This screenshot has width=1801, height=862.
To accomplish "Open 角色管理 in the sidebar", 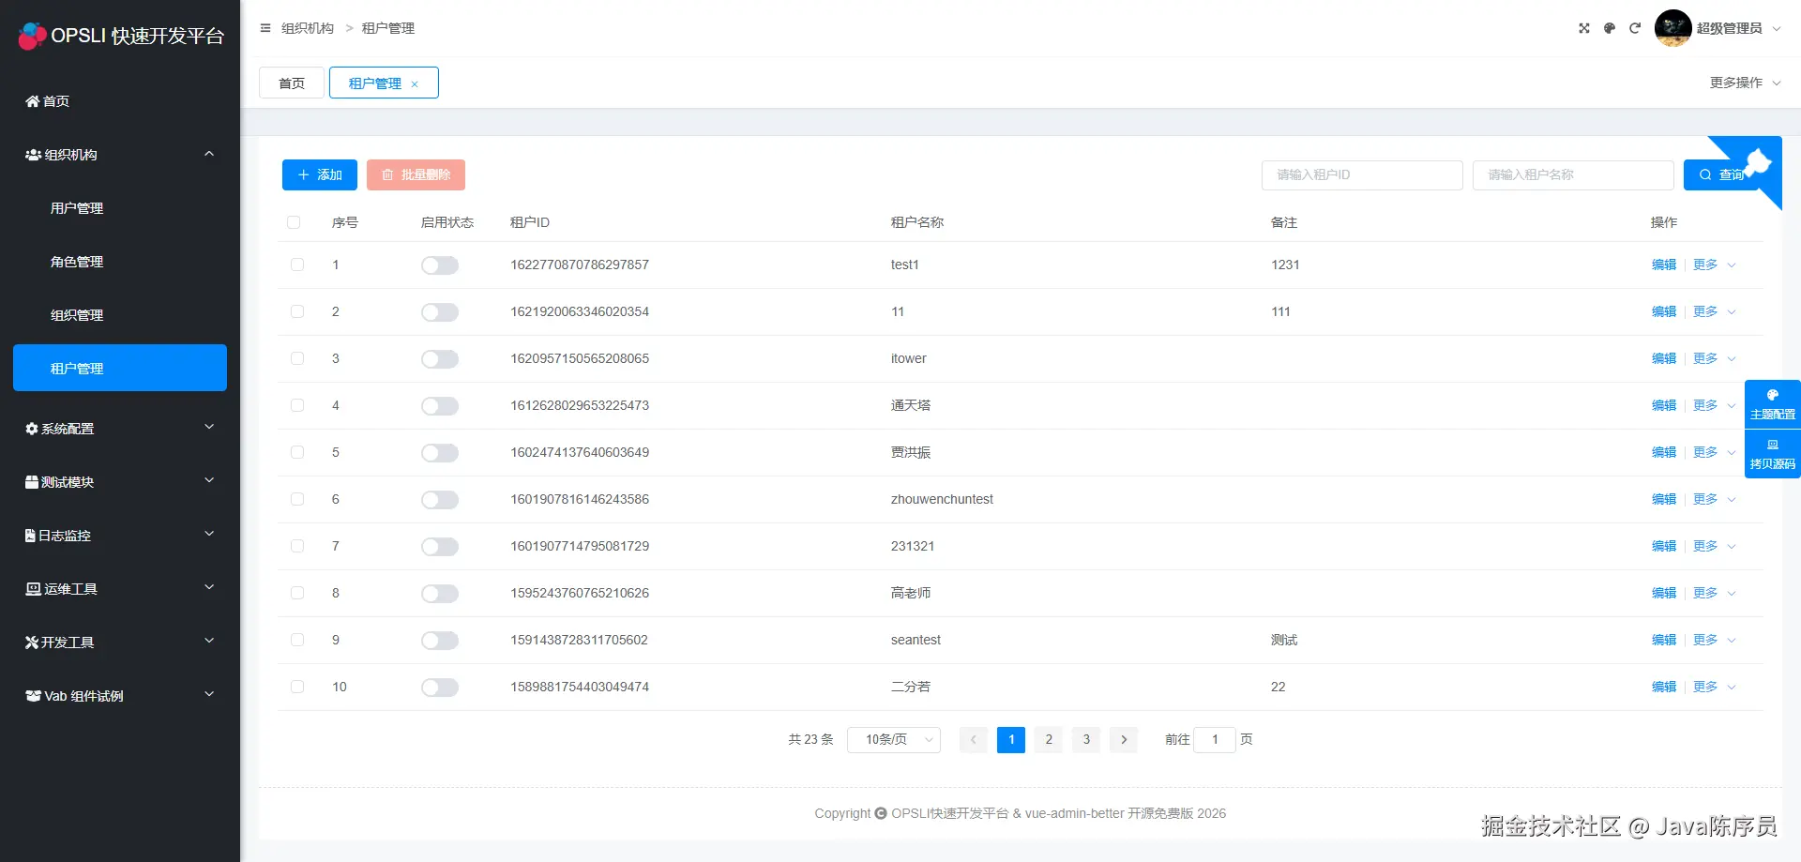I will 120,262.
